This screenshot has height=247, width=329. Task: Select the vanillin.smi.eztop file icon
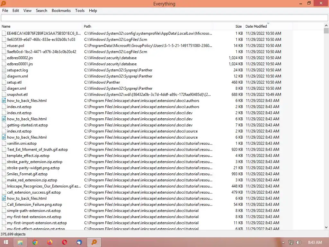click(x=4, y=143)
